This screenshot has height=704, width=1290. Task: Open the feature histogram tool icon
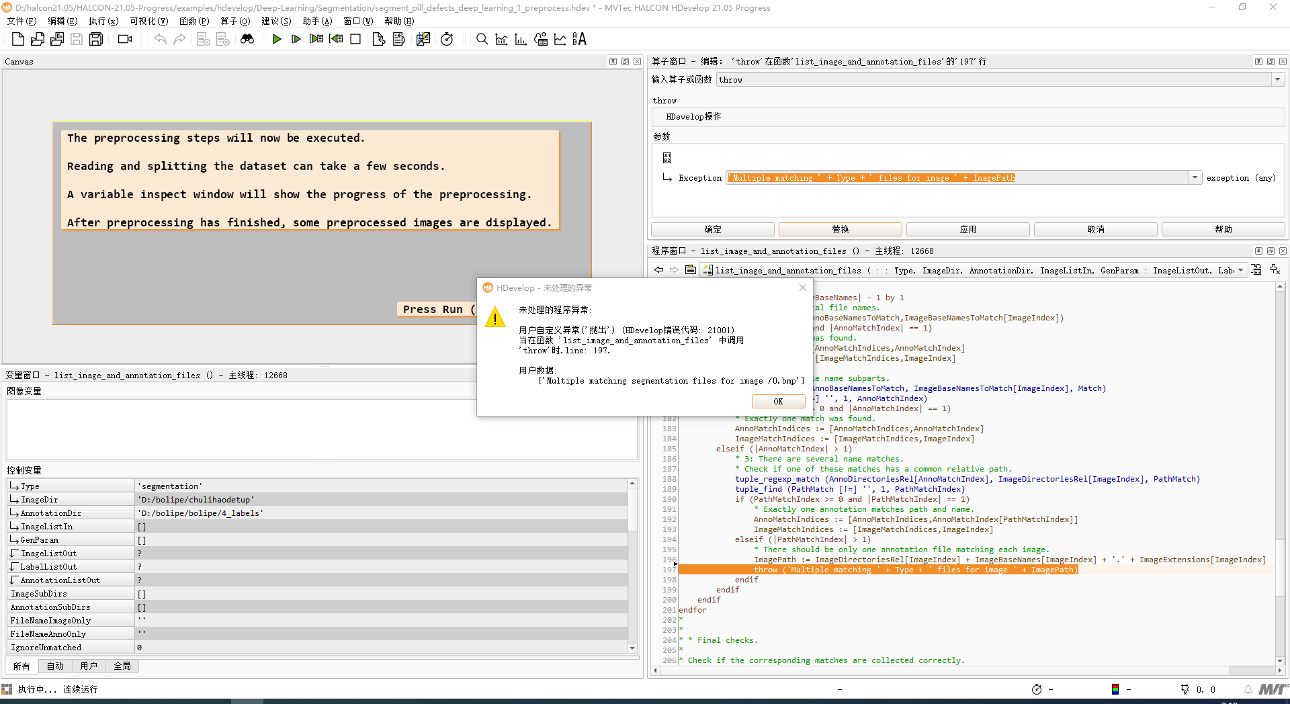click(521, 39)
